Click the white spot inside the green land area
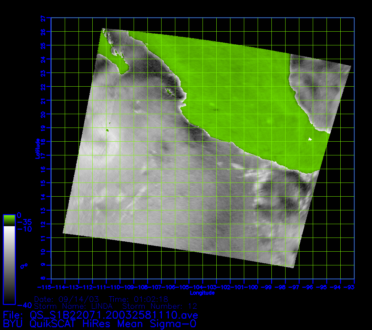The height and width of the screenshot is (330, 372). pyautogui.click(x=310, y=139)
